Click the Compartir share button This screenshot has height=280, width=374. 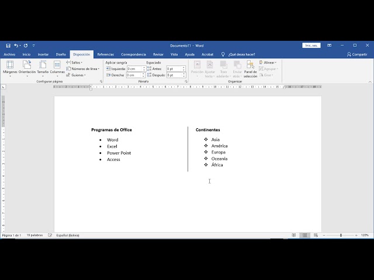click(357, 54)
